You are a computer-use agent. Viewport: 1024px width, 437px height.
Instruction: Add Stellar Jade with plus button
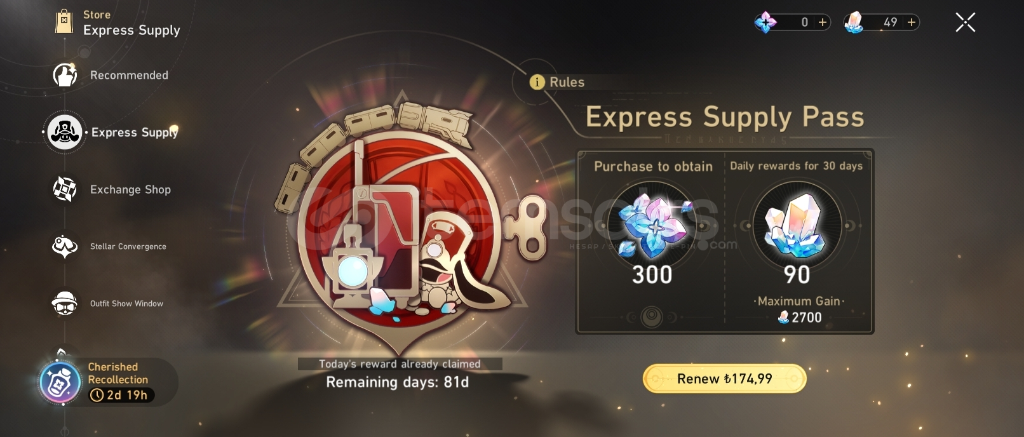912,22
